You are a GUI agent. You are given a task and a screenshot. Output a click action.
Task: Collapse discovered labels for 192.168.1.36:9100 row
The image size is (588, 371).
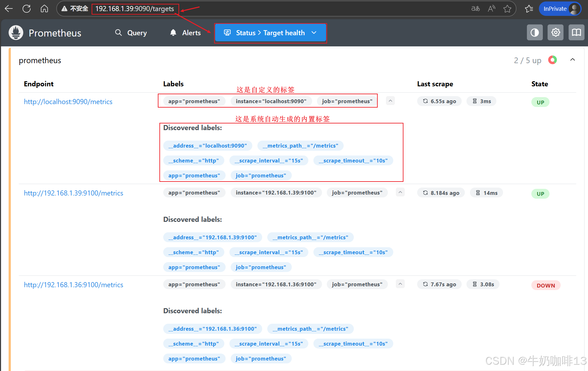400,284
